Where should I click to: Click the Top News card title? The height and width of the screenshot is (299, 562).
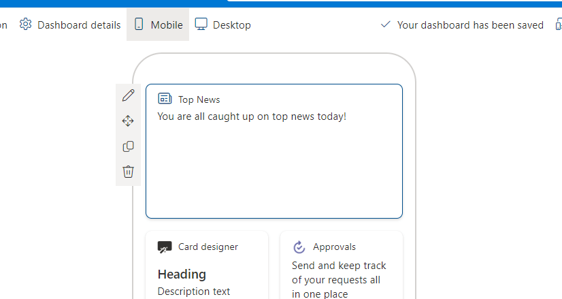199,100
